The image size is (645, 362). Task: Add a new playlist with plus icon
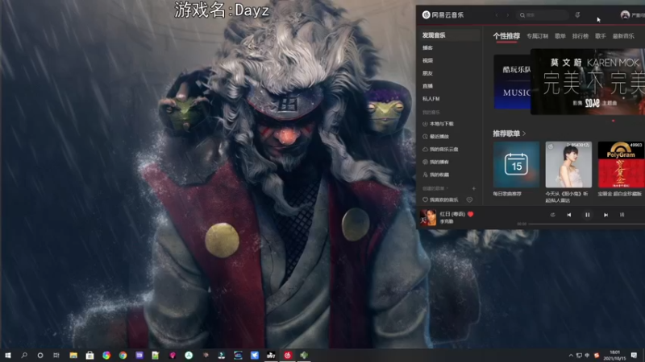(473, 188)
